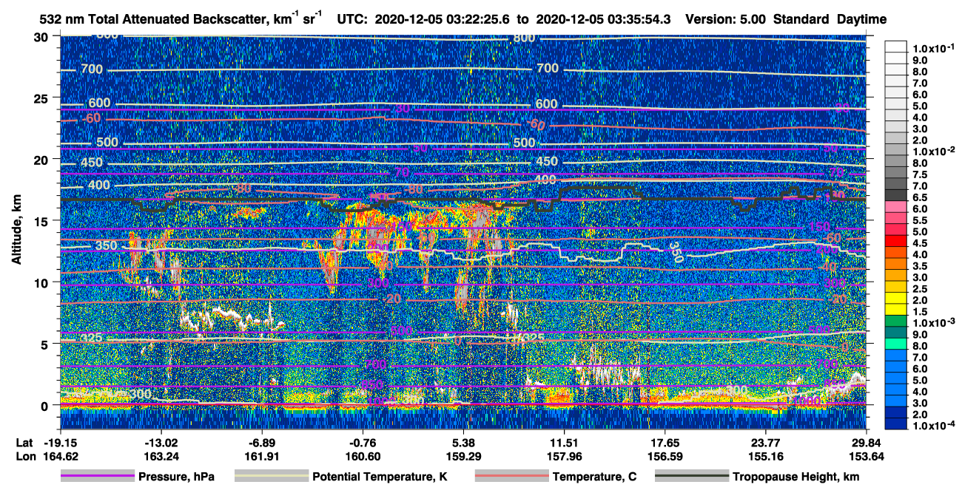Click latitude value 23.77
This screenshot has width=962, height=493.
coord(766,443)
